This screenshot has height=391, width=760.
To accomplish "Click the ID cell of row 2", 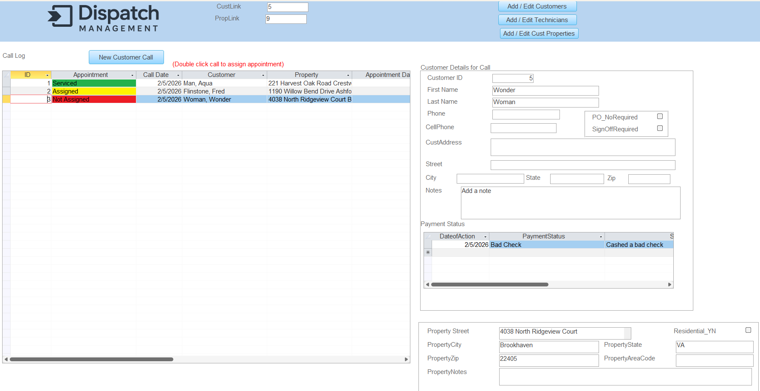I will 31,91.
